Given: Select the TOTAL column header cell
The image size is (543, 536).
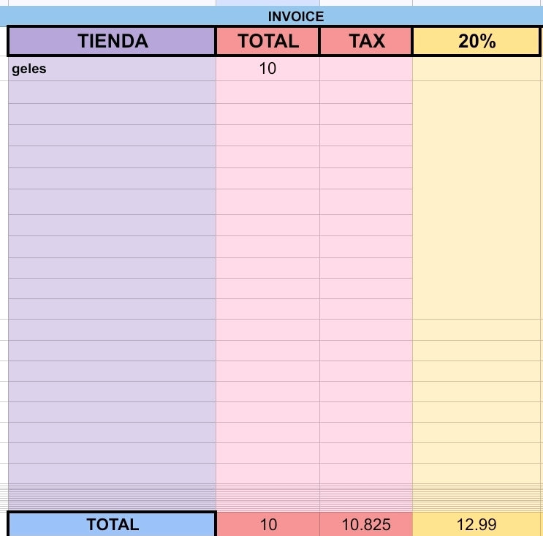Looking at the screenshot, I should coord(267,41).
